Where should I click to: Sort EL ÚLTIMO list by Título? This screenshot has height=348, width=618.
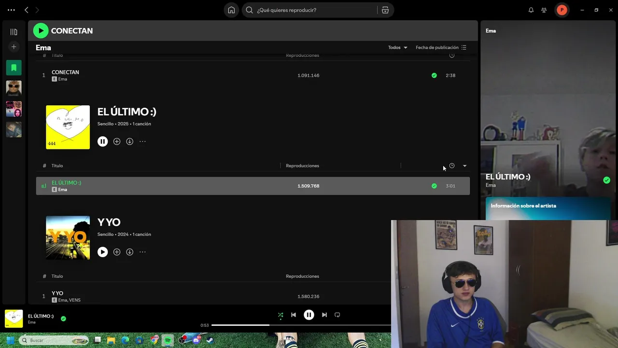click(57, 166)
